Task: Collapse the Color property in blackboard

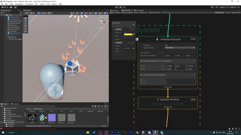Action: pyautogui.click(x=114, y=29)
